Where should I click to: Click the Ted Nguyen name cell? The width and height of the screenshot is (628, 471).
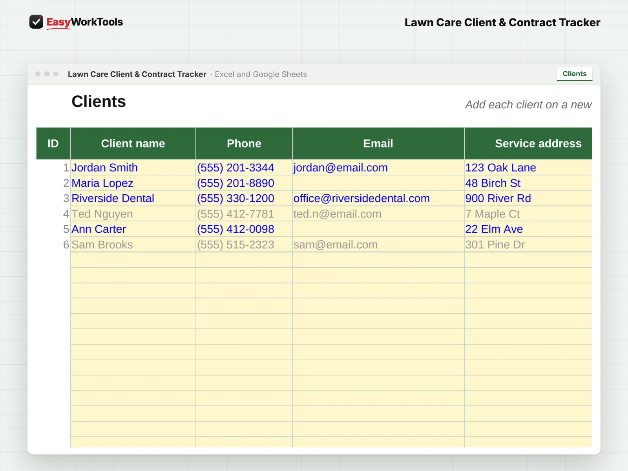click(133, 214)
